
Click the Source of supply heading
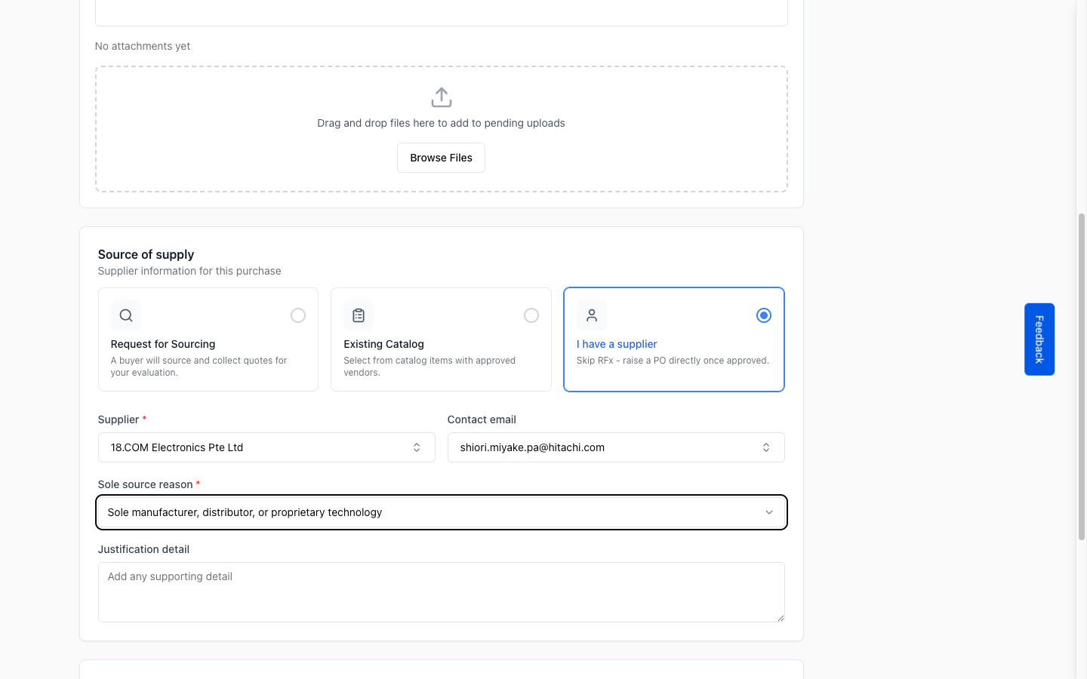(x=146, y=254)
